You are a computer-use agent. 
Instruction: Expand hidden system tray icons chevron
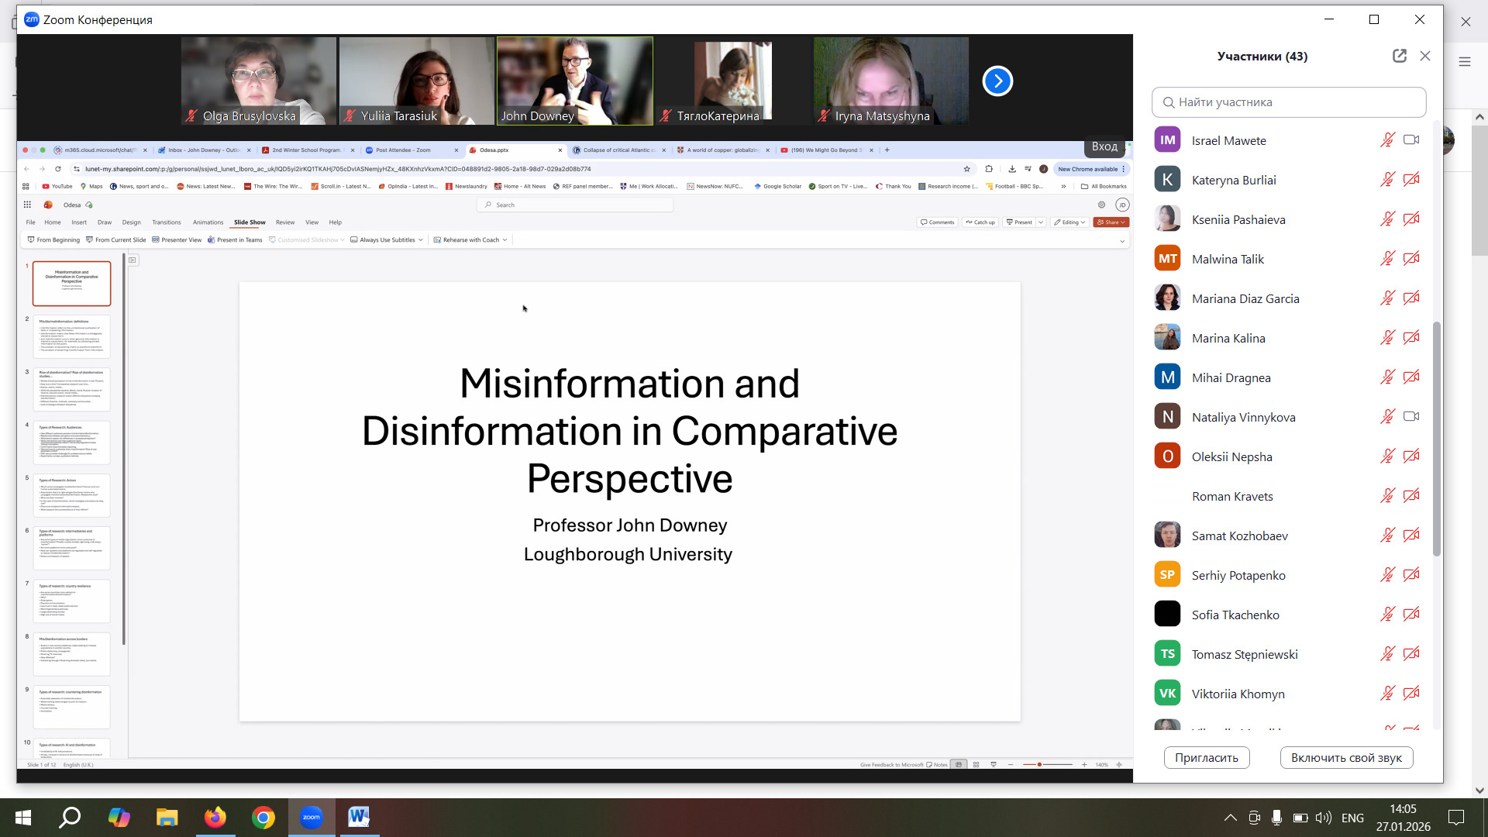point(1230,818)
